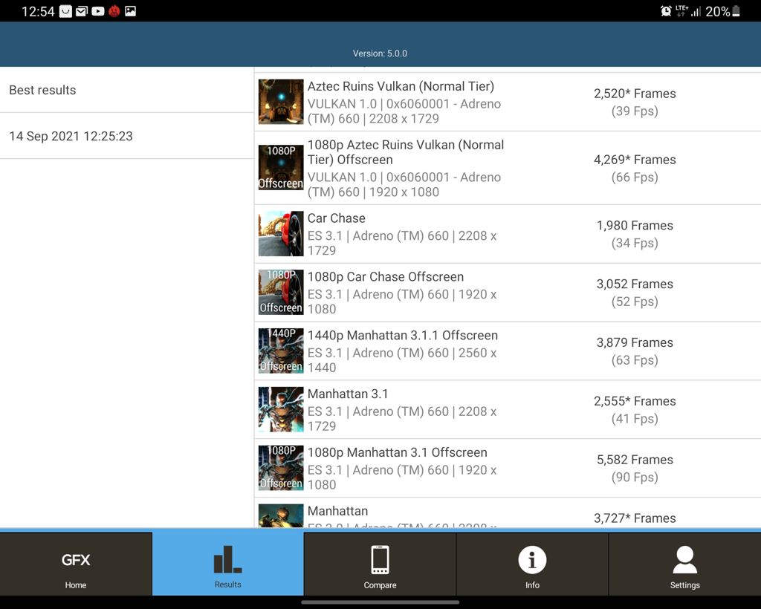Tap the 5,582 Frames score
The width and height of the screenshot is (761, 609).
click(x=635, y=460)
